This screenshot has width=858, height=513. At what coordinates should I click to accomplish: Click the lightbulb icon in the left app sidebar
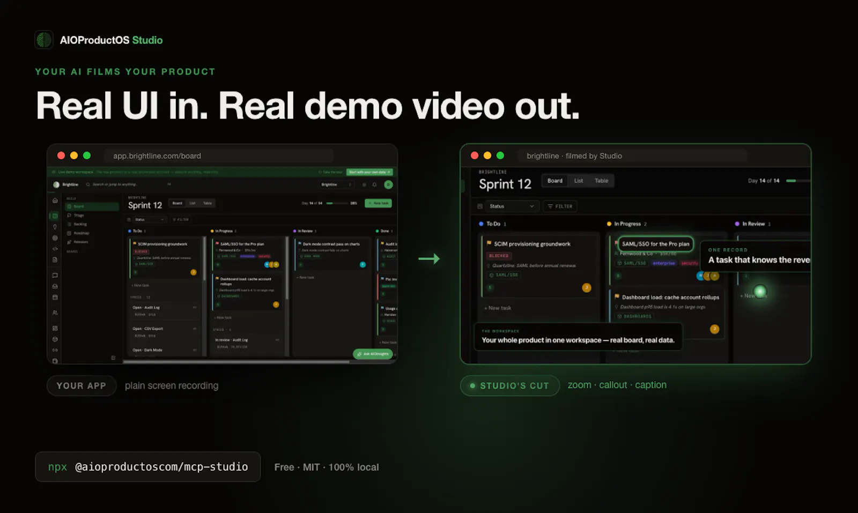coord(55,227)
